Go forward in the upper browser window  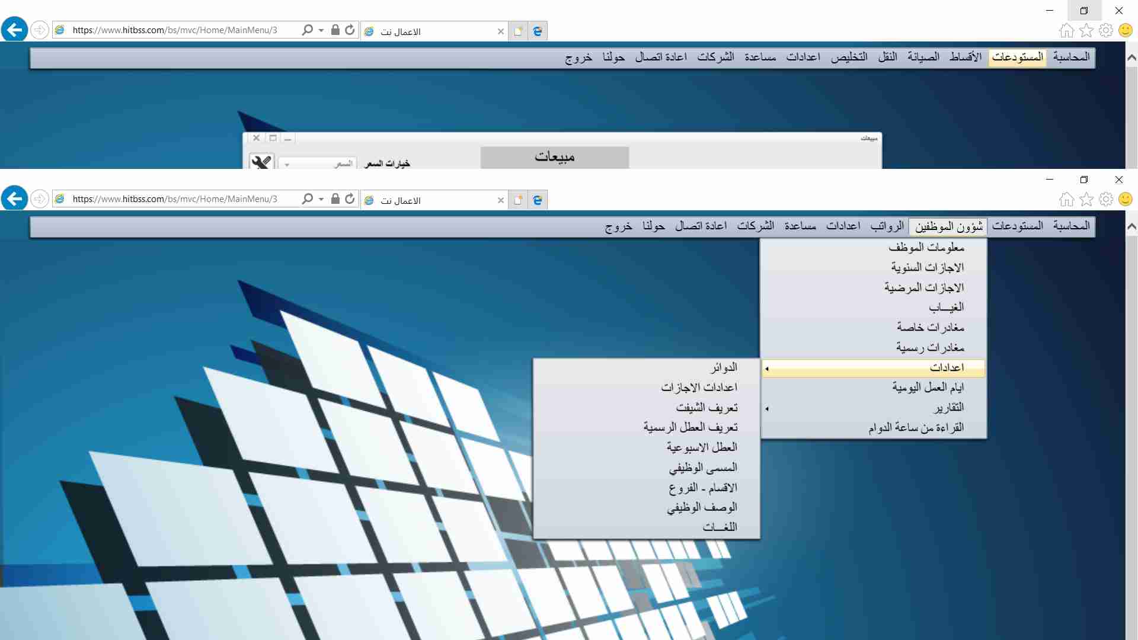point(39,30)
